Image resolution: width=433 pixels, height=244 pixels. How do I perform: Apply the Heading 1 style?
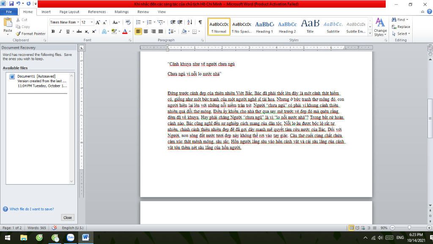click(264, 27)
